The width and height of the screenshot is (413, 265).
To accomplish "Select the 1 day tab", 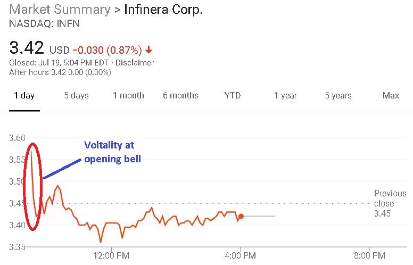I will (x=24, y=96).
